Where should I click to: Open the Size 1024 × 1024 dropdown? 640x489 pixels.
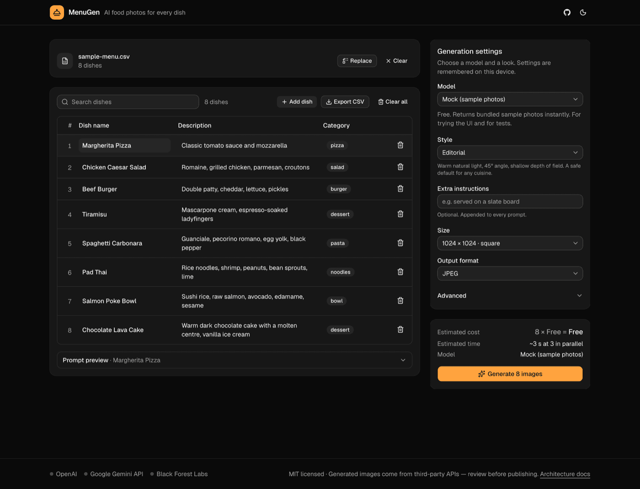pyautogui.click(x=510, y=243)
